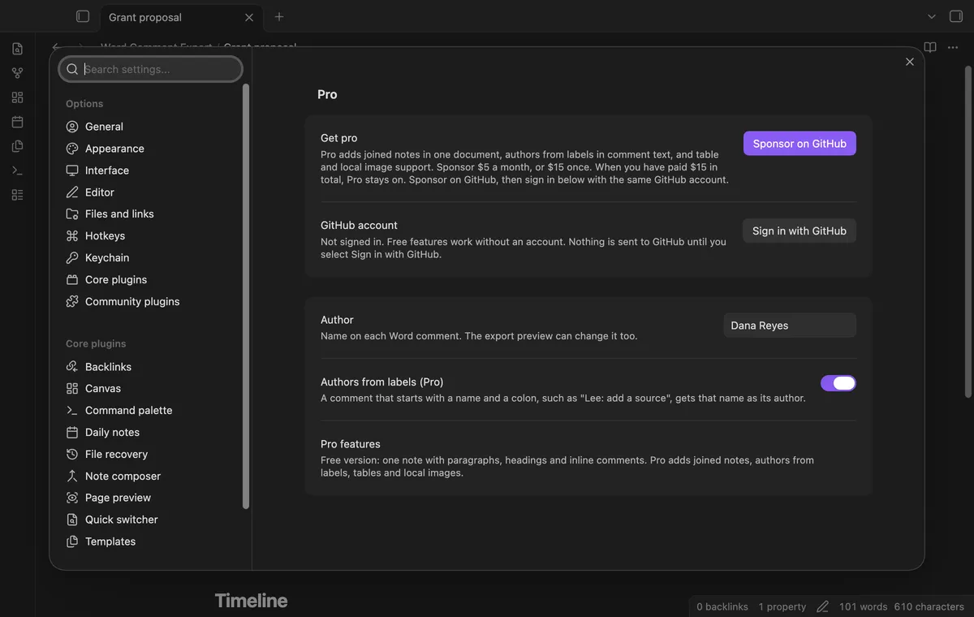This screenshot has width=974, height=617.
Task: Click "610 characters" in the status bar
Action: click(929, 606)
